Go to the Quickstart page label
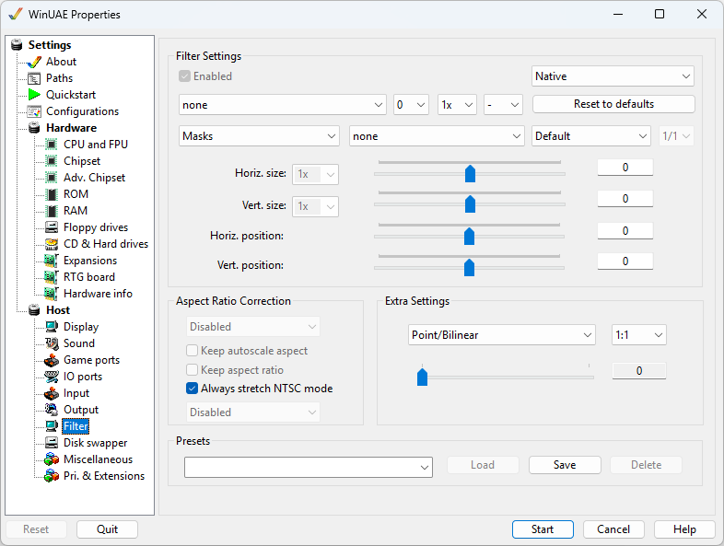Image resolution: width=724 pixels, height=546 pixels. 71,95
